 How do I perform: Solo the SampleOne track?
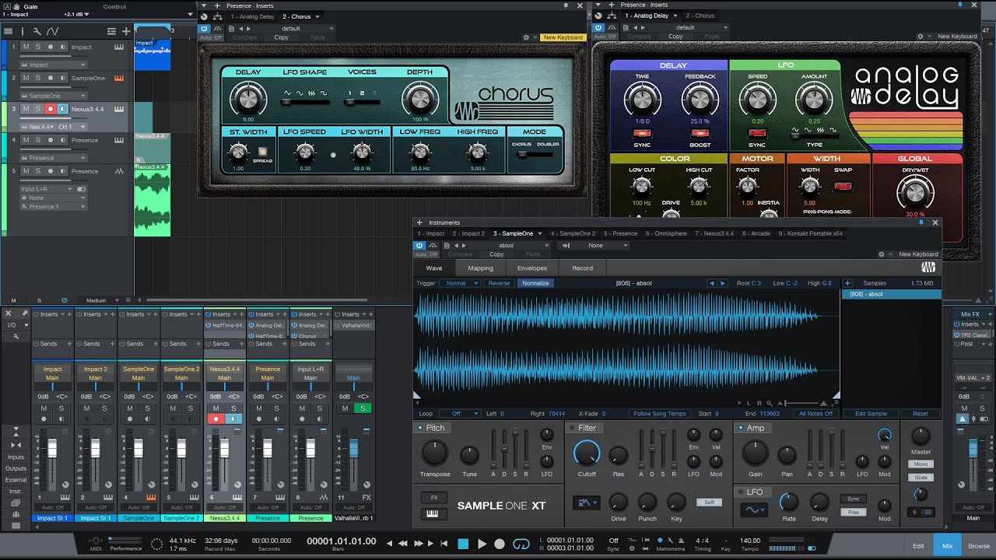(37, 78)
